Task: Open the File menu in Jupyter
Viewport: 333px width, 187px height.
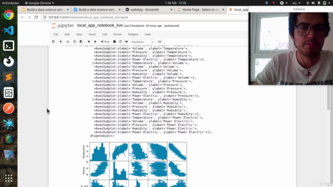Action: click(56, 34)
